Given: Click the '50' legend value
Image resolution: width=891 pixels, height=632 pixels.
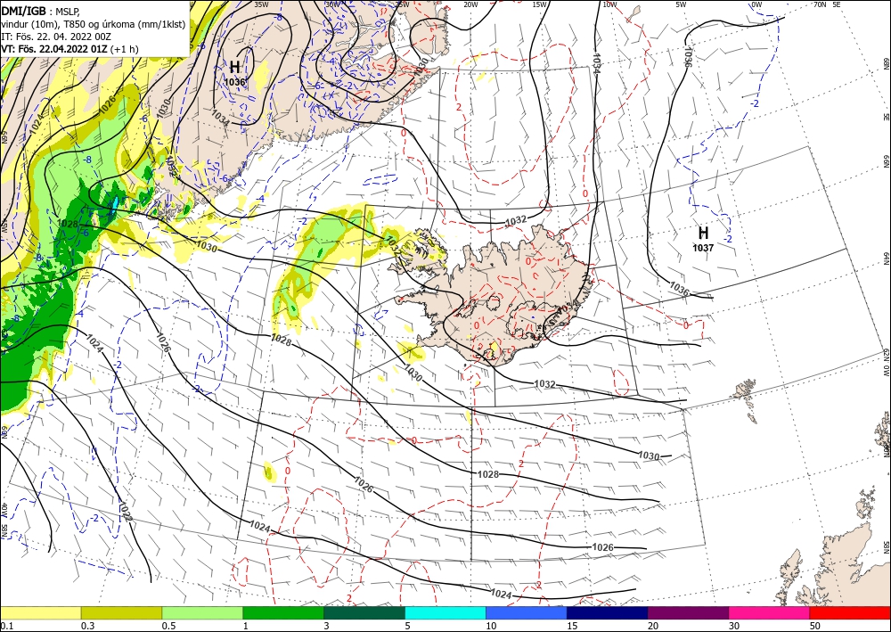Looking at the screenshot, I should click(815, 626).
